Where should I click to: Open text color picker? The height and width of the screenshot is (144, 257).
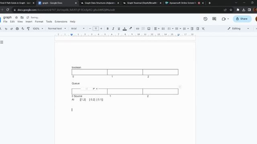point(124,28)
